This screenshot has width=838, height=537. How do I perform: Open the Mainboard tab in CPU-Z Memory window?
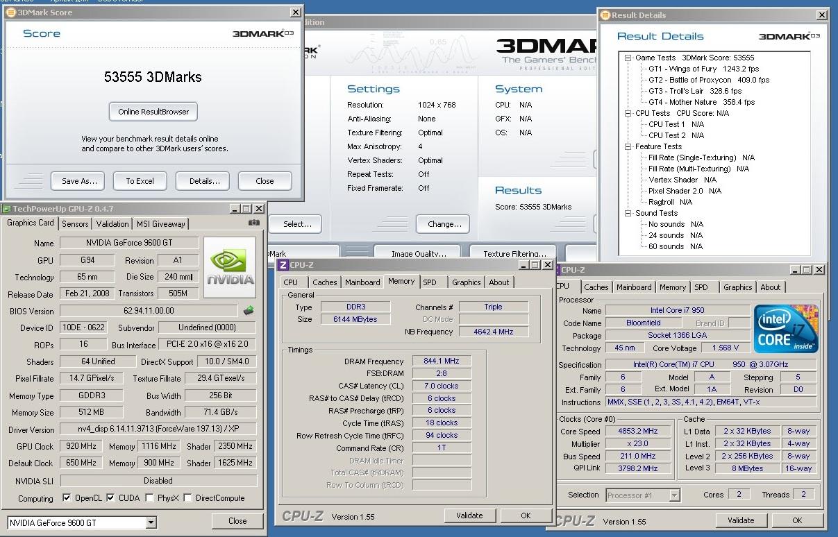(362, 282)
